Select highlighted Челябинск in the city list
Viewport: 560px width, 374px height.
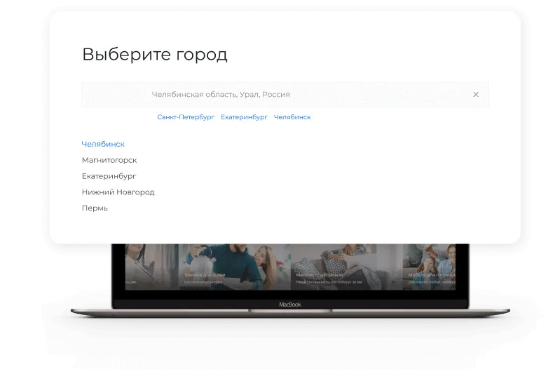click(x=103, y=144)
